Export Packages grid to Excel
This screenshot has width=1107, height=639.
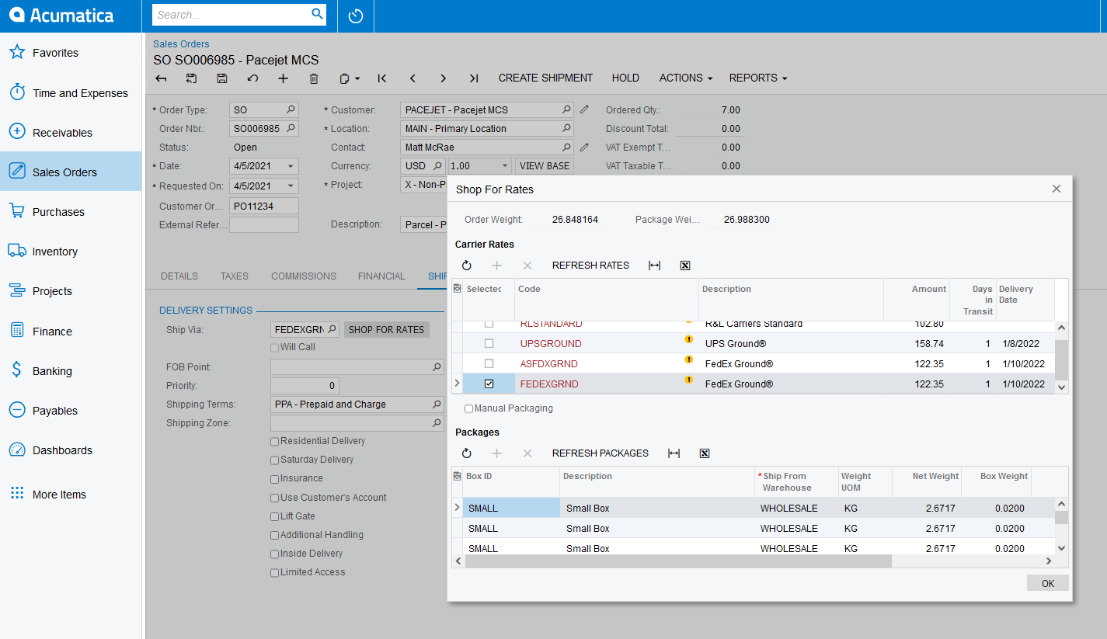click(705, 453)
